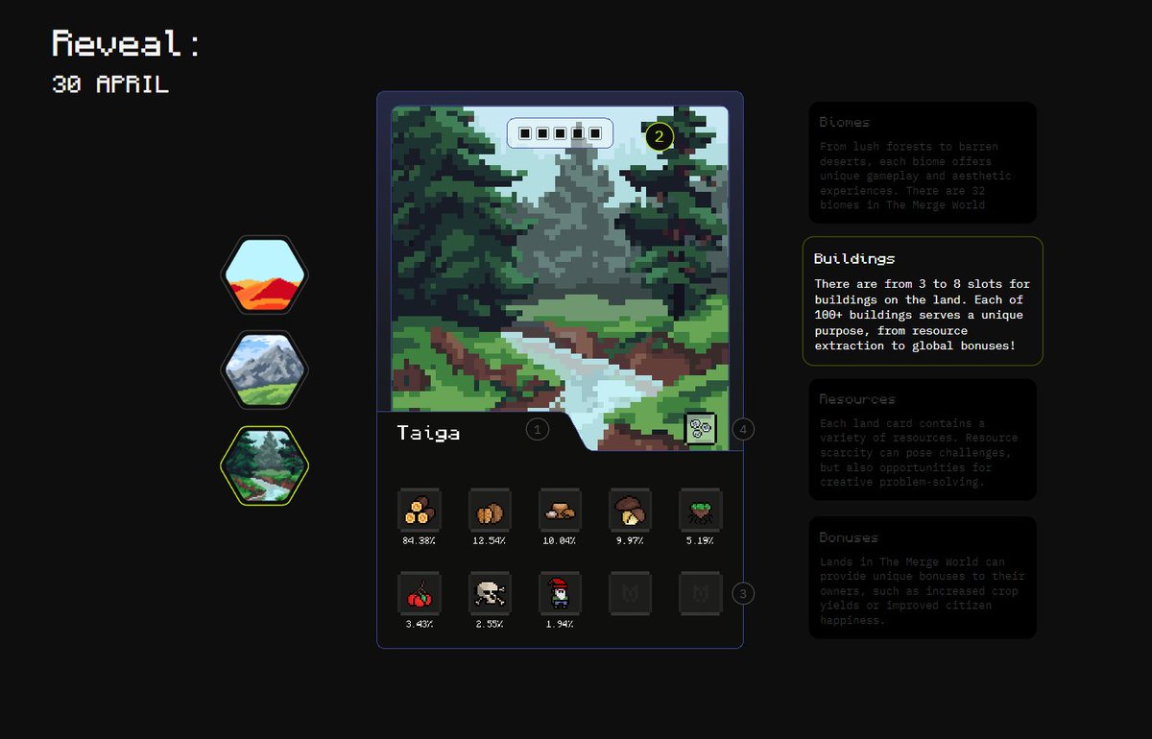This screenshot has width=1152, height=739.
Task: Open the Buildings info panel
Action: click(923, 300)
